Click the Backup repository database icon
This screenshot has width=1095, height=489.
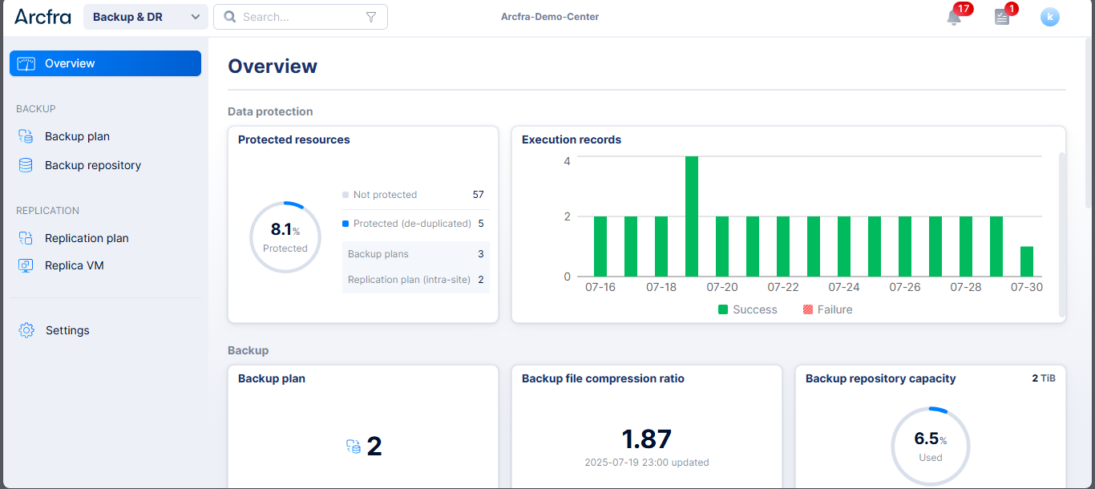coord(26,165)
